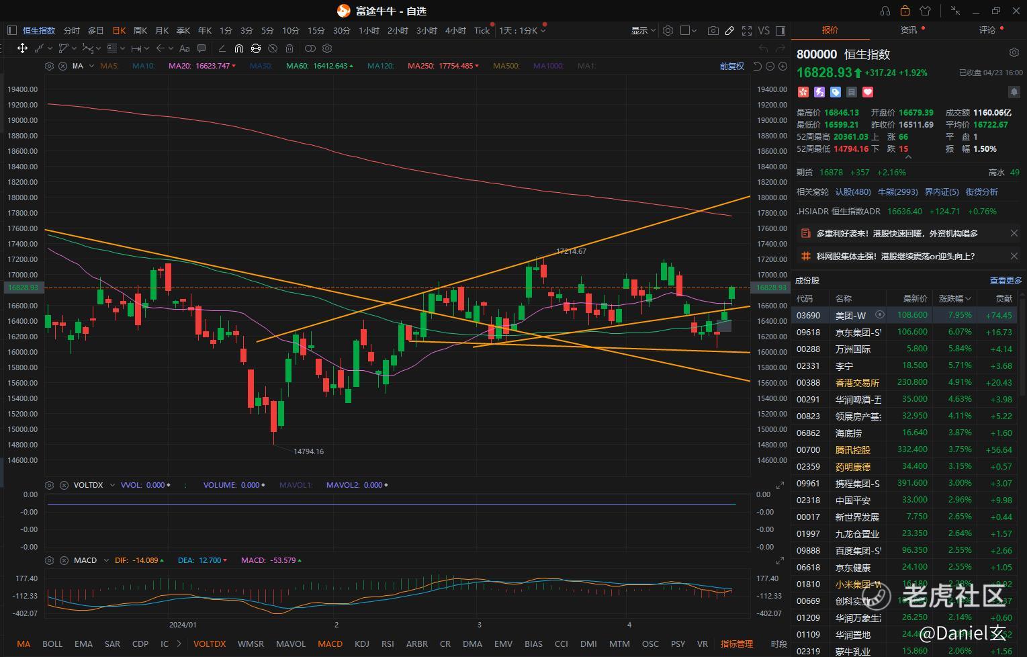Zoom in chart with plus icon
Screen dimensions: 1027x657
[783, 66]
